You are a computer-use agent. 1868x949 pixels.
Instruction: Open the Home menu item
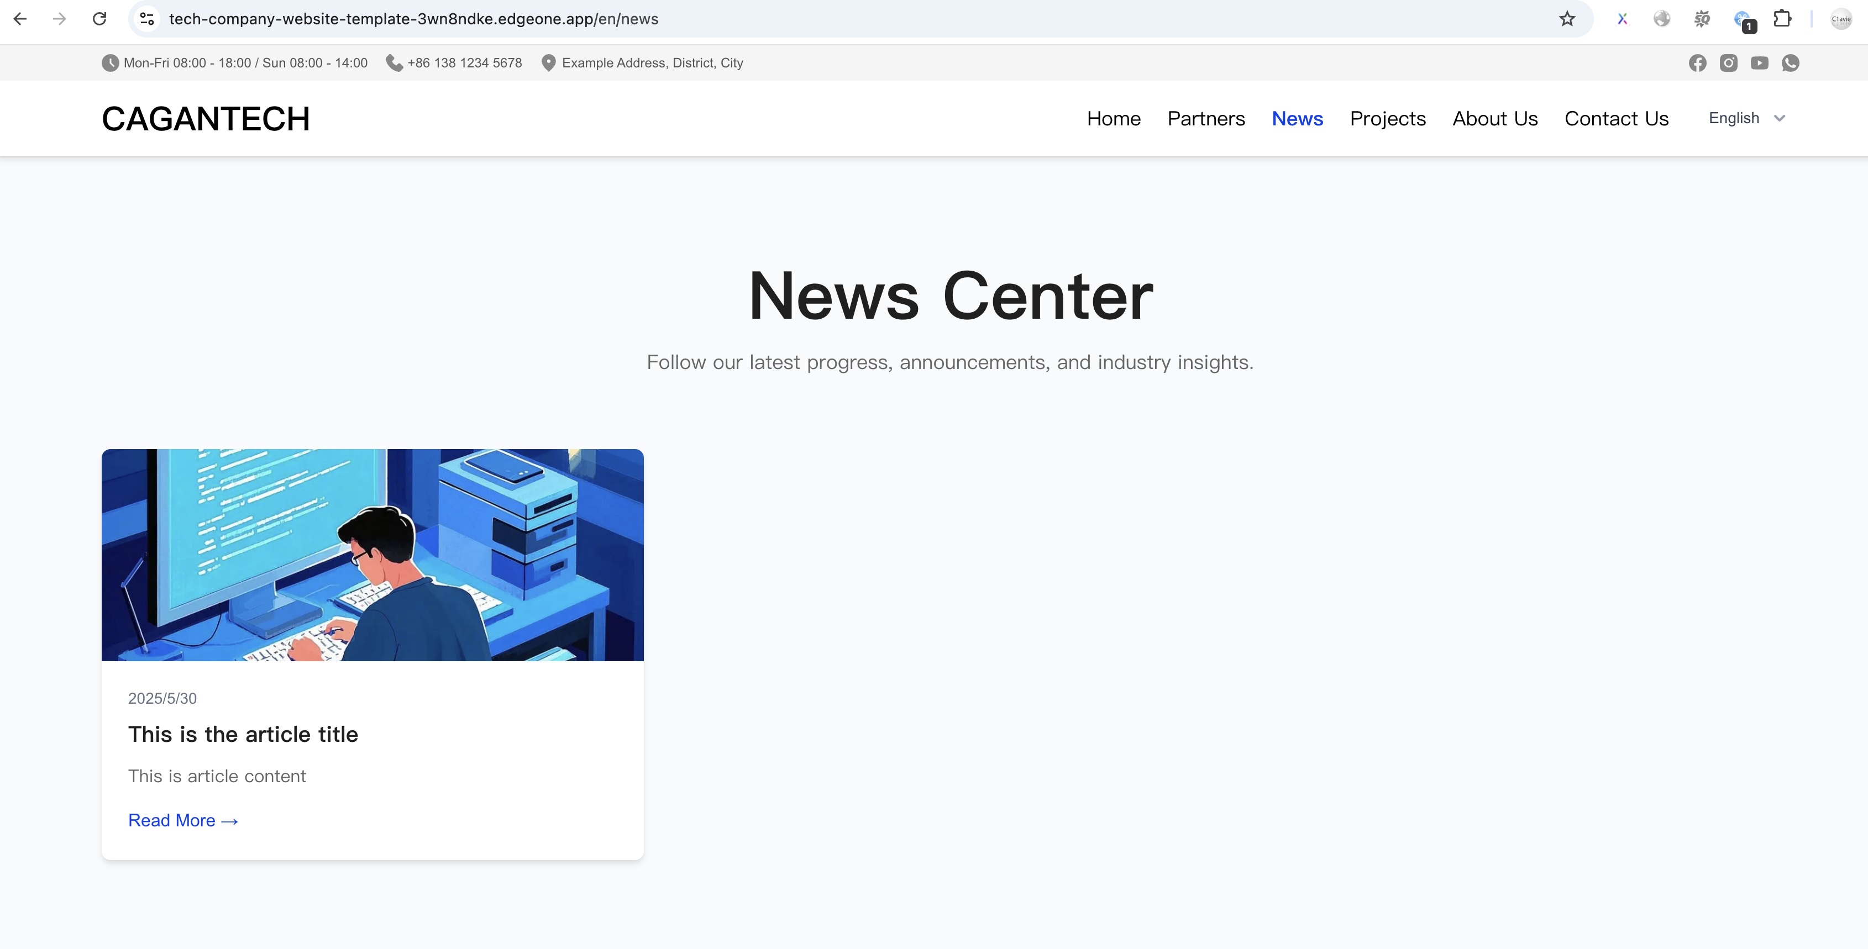pos(1113,118)
